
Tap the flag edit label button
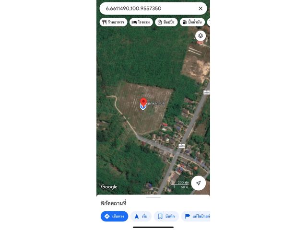pyautogui.click(x=196, y=216)
